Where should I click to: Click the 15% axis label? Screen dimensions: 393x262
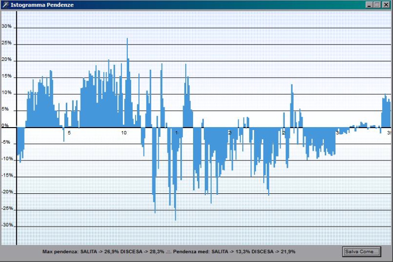(6, 76)
